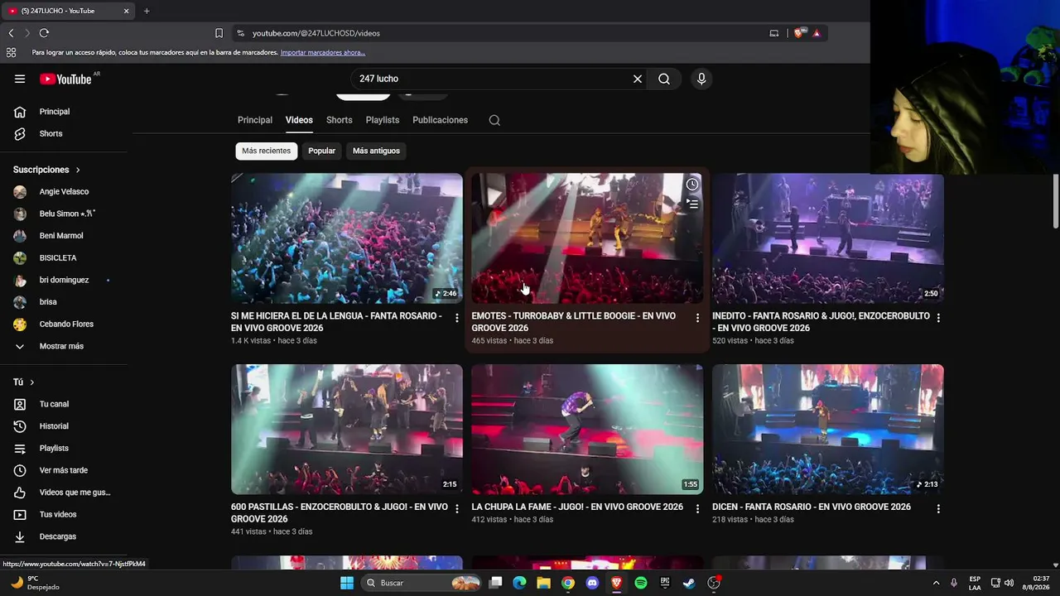Start voice search with the microphone
The height and width of the screenshot is (596, 1060).
tap(701, 79)
